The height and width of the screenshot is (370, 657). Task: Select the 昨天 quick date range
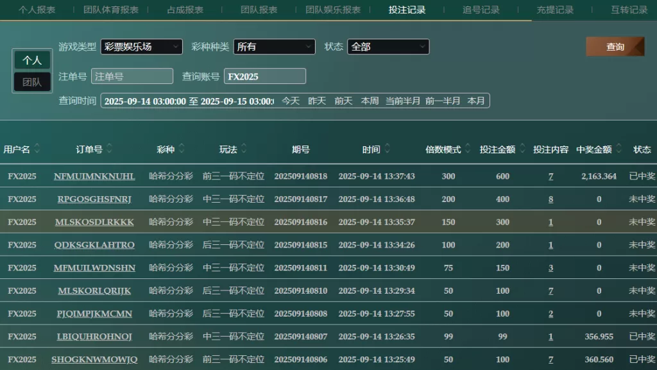(x=317, y=101)
